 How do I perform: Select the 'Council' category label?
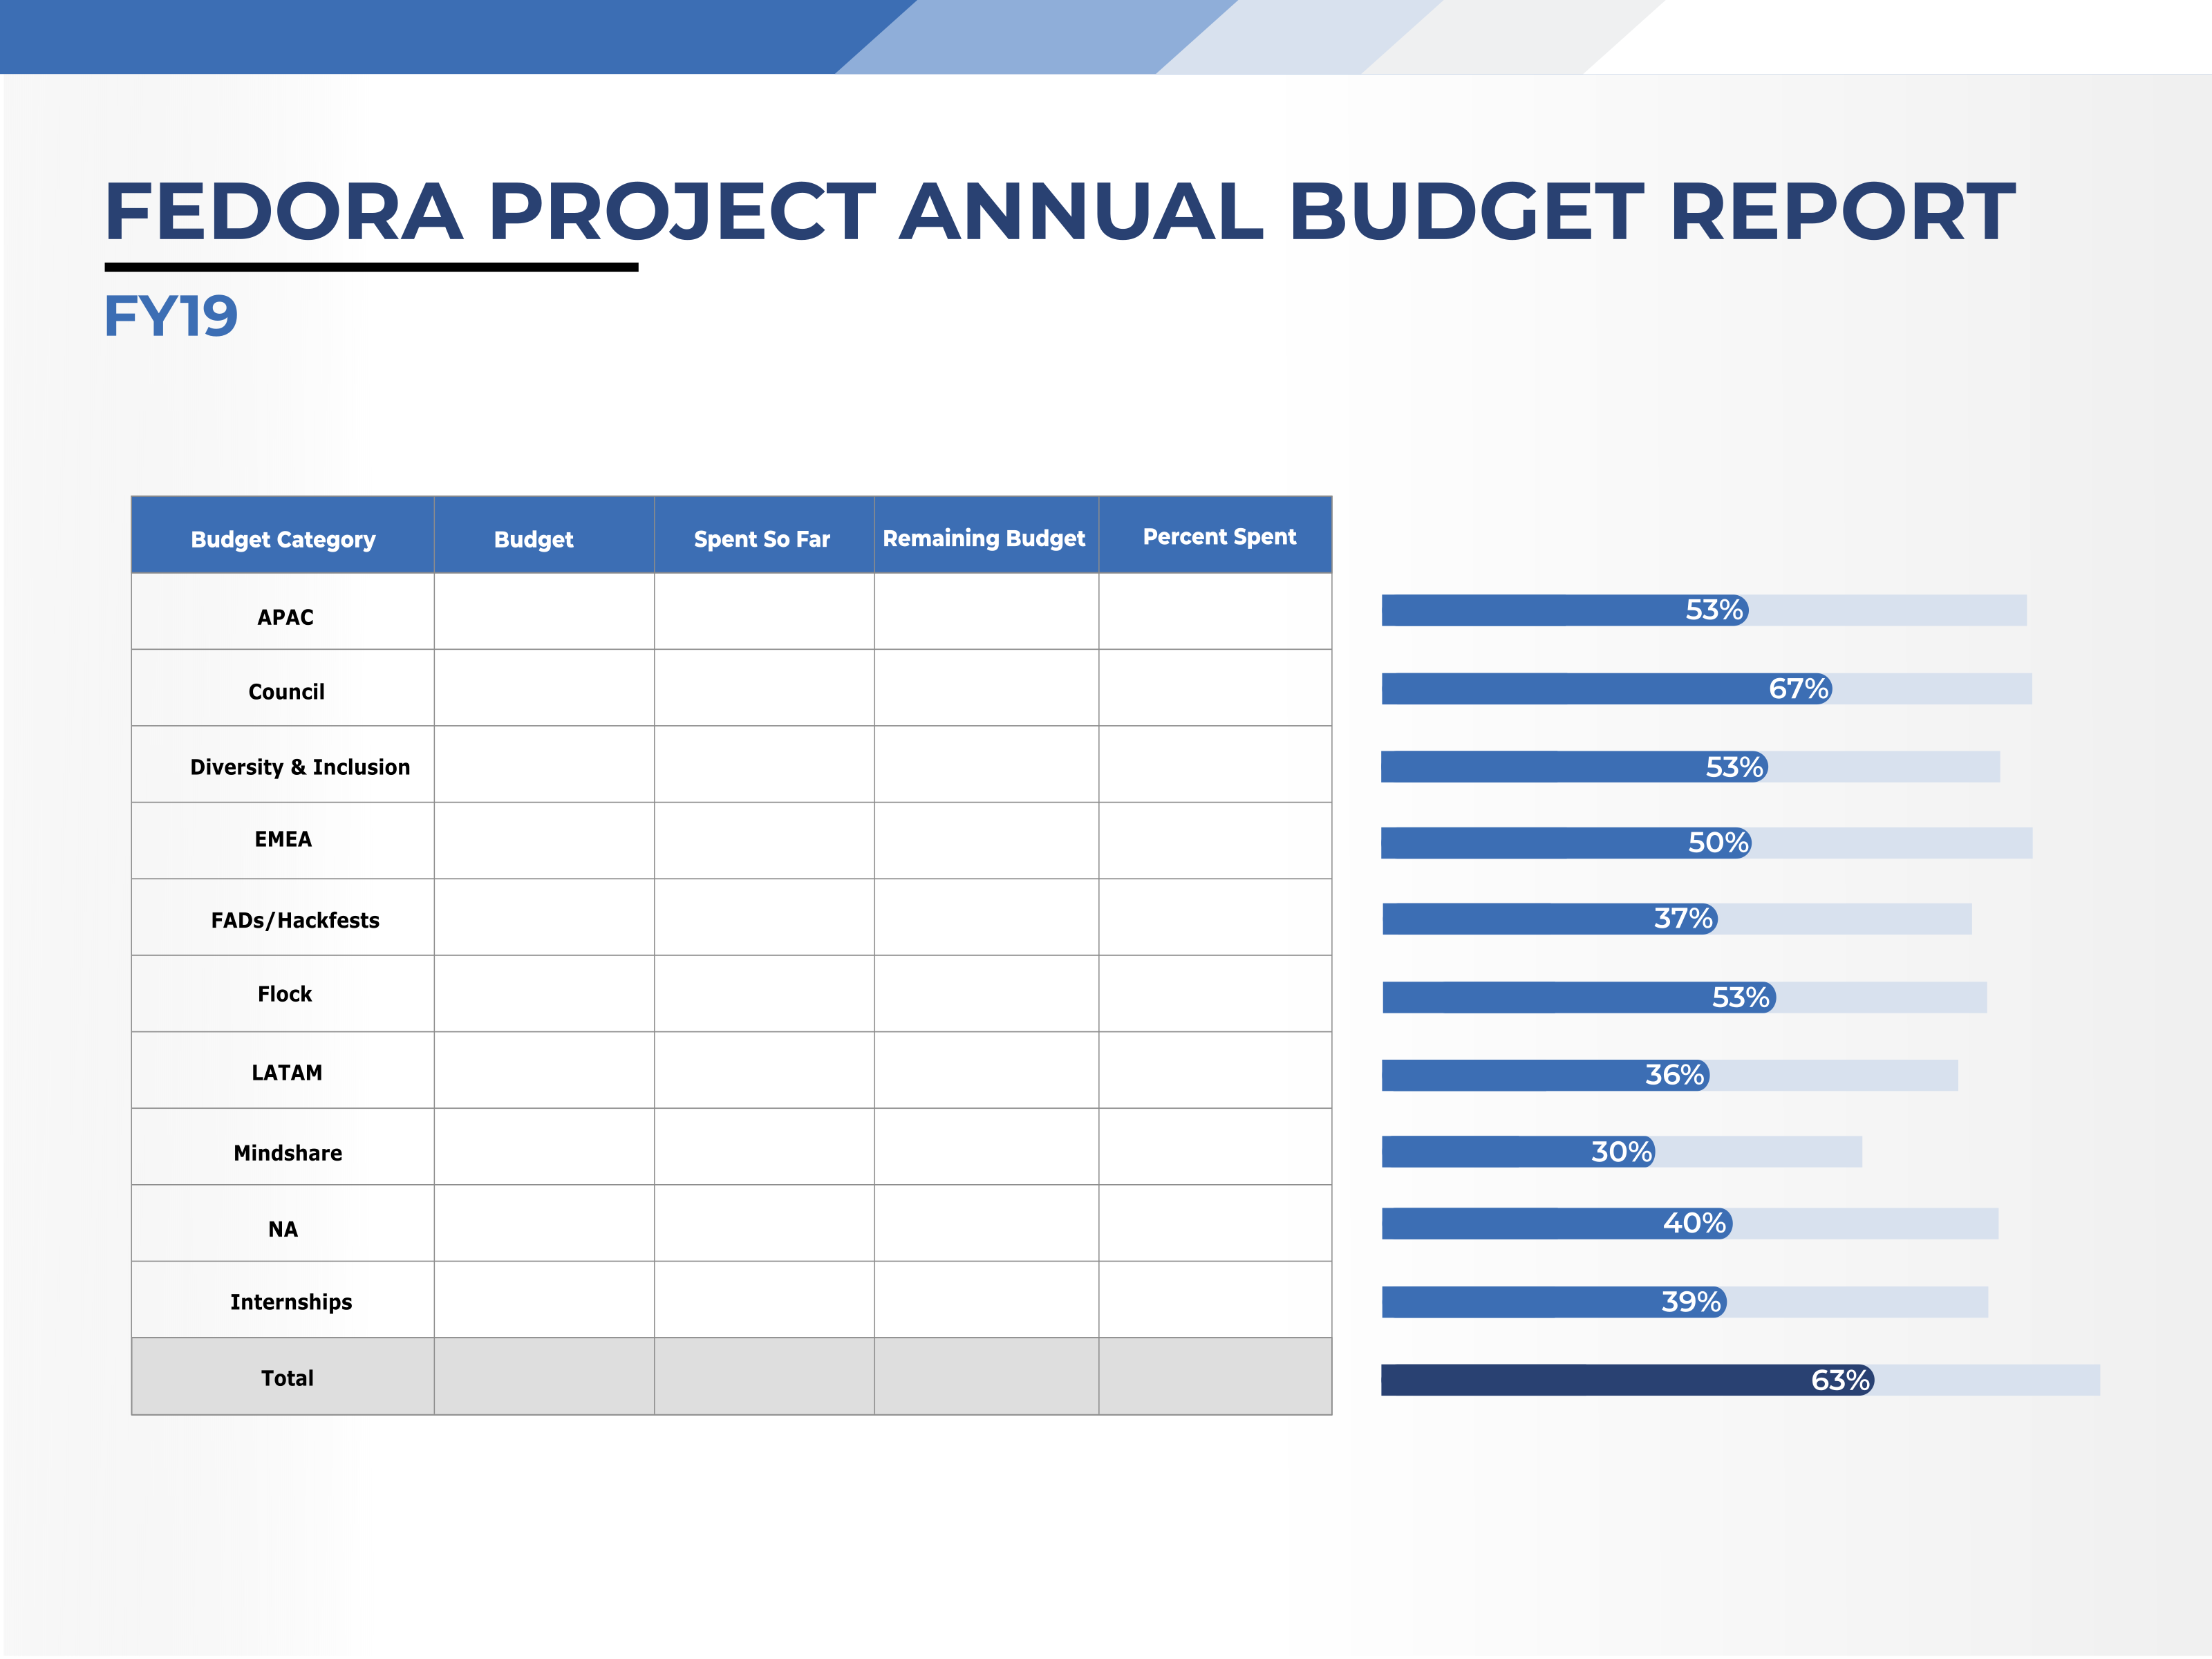pos(286,692)
